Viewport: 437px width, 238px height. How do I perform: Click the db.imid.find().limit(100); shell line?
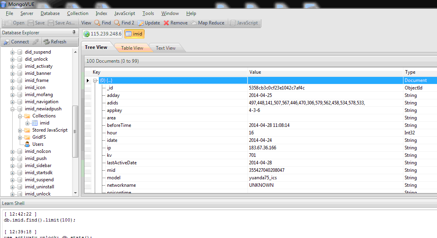(39, 220)
